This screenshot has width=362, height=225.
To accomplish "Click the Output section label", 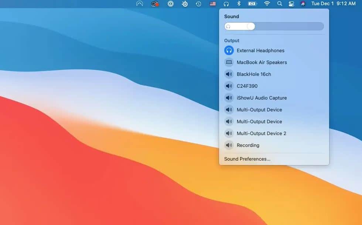I will [x=232, y=40].
